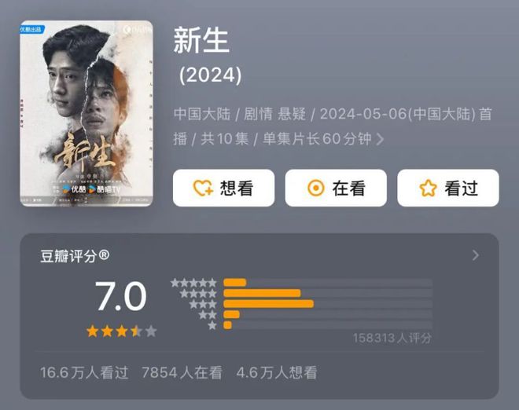Open the 7854人在看 stat

pos(182,372)
